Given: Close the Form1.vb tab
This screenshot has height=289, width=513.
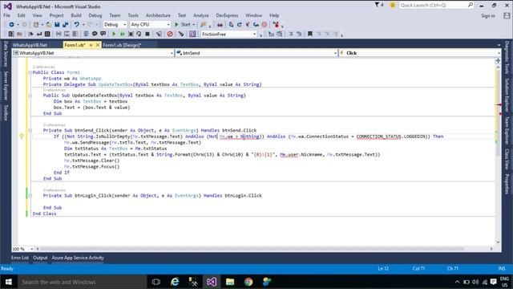Looking at the screenshot, I should pos(98,45).
